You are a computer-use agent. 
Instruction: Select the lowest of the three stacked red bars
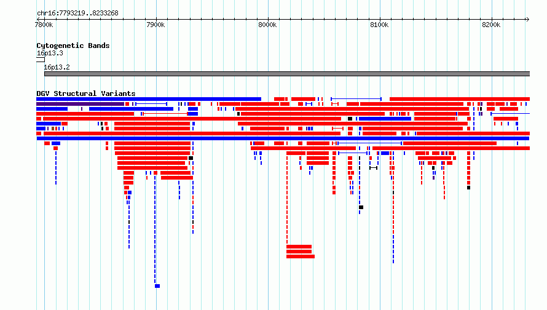point(301,256)
